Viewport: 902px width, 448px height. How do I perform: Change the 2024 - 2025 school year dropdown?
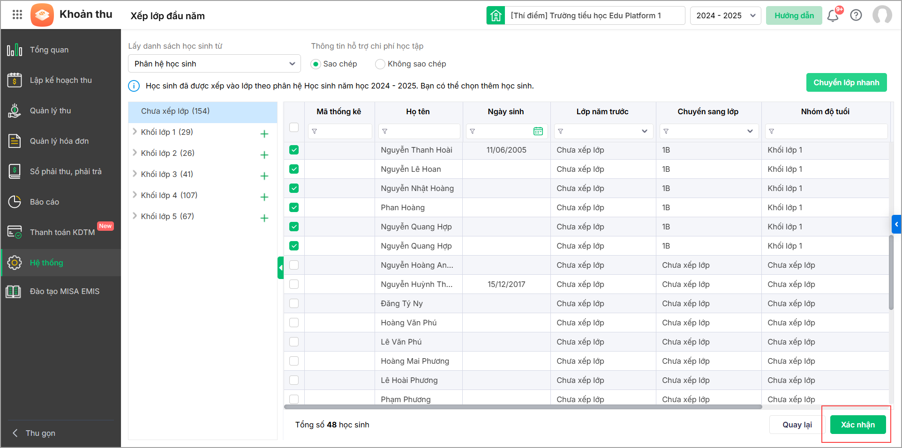[x=725, y=15]
